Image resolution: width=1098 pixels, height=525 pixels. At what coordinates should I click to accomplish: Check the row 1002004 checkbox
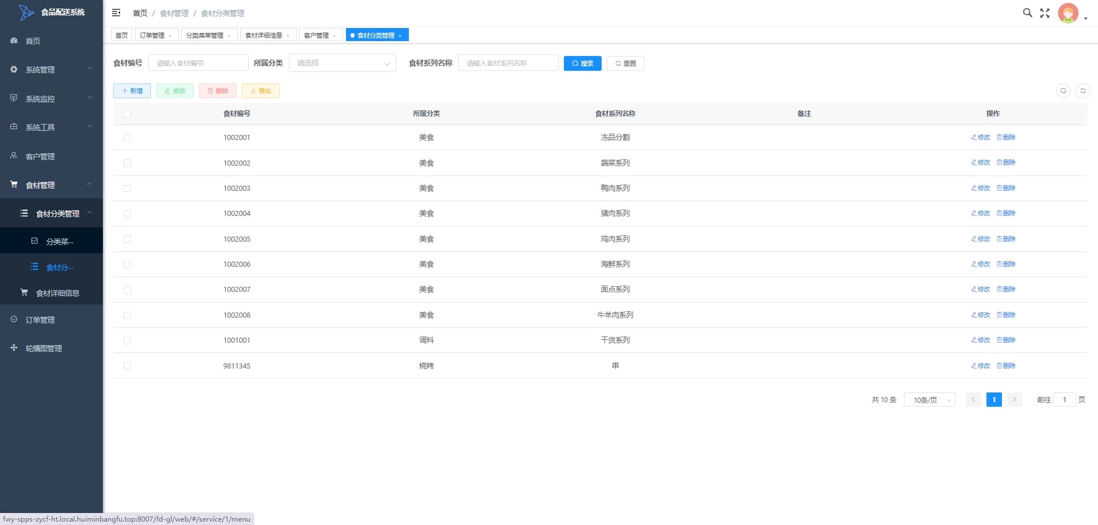[127, 214]
